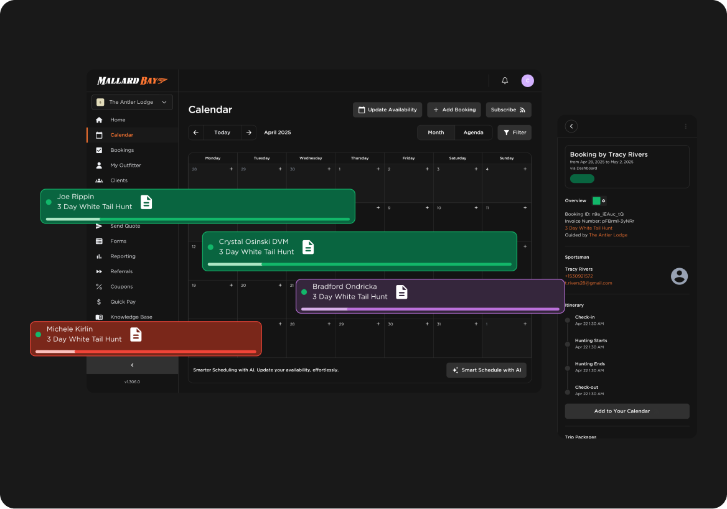The height and width of the screenshot is (509, 727).
Task: Open Bookings from the sidebar menu
Action: (x=122, y=150)
